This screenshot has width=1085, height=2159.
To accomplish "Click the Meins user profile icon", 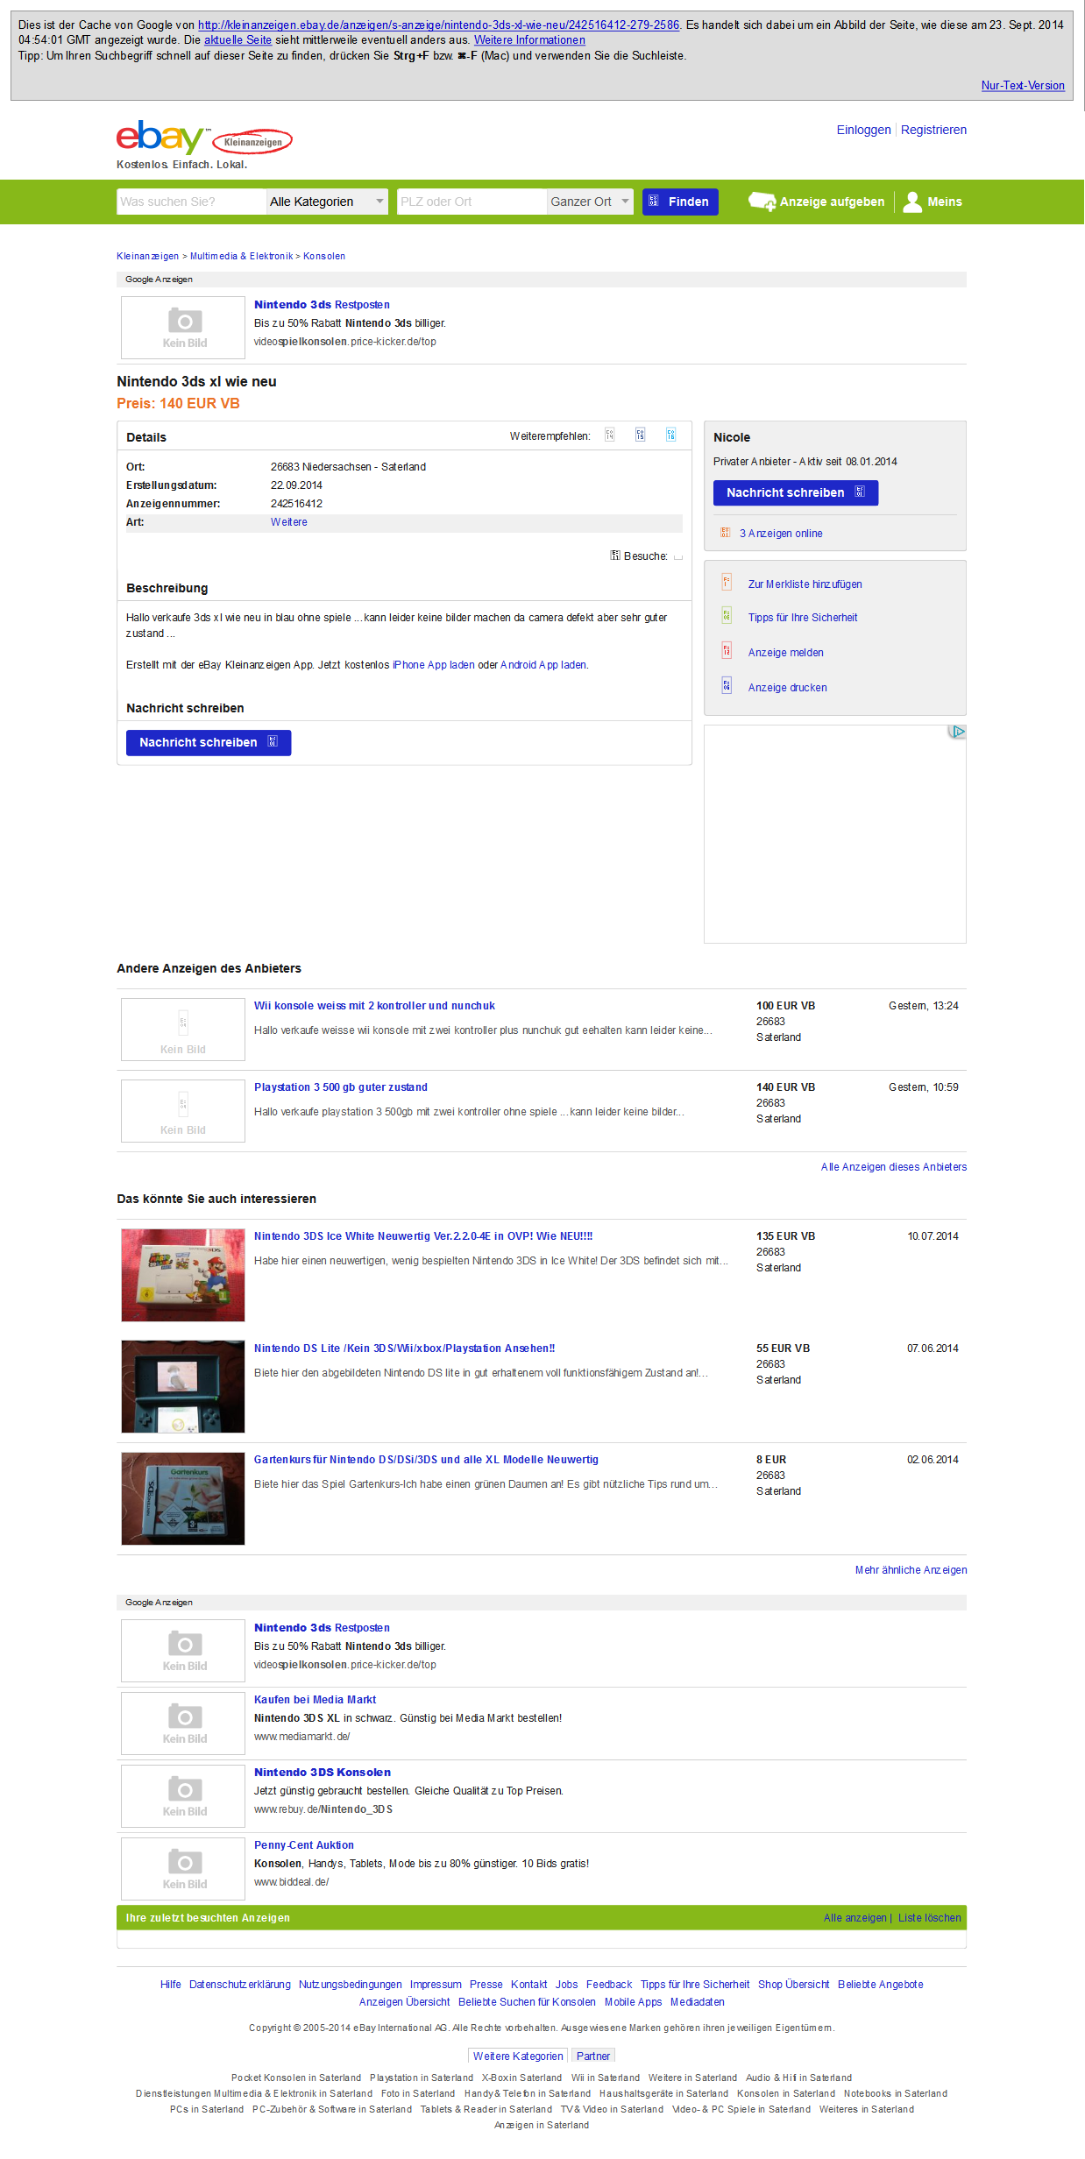I will (912, 202).
